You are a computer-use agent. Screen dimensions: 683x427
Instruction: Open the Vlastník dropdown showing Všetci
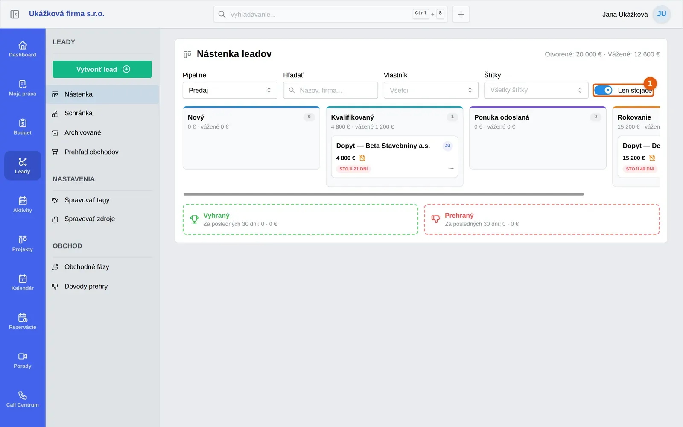tap(431, 90)
